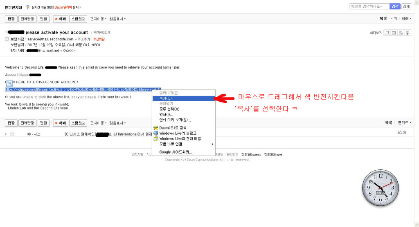Choose Windows Live의 전자 메일 menu item
This screenshot has width=419, height=227.
pos(184,139)
